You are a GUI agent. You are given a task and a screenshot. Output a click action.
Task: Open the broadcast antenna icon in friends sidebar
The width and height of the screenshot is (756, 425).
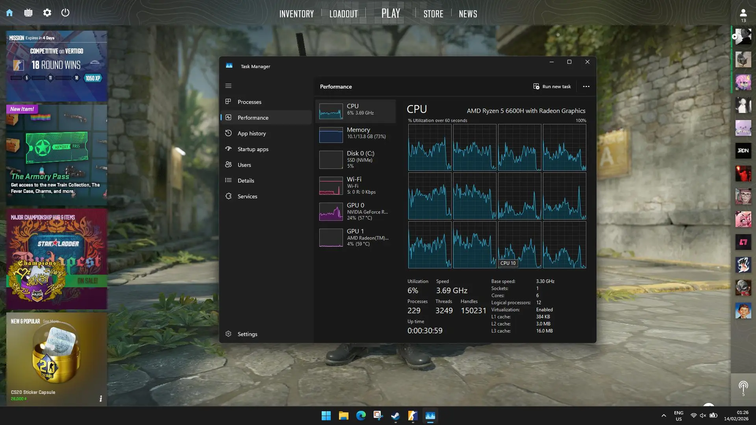coord(743,388)
